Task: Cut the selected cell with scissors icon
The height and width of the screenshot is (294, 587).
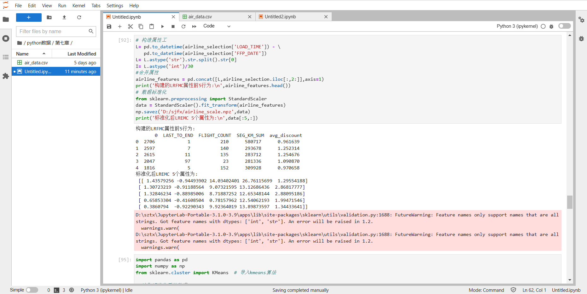Action: click(131, 26)
